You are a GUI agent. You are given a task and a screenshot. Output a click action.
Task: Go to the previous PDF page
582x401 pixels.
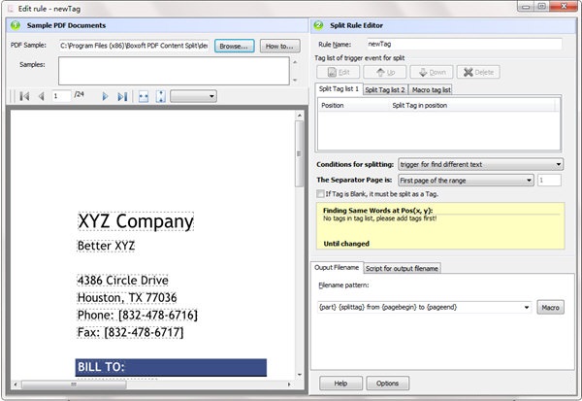coord(41,97)
